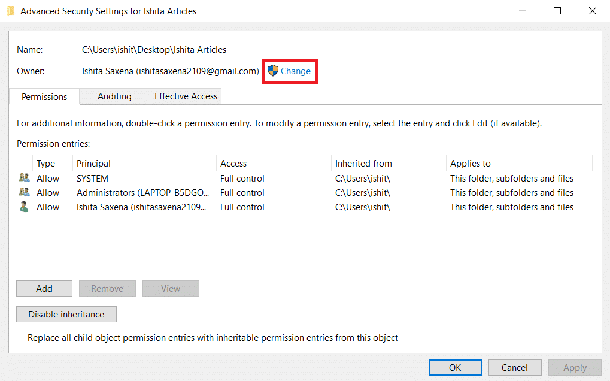
Task: Click the shield icon beside Change
Action: (273, 71)
